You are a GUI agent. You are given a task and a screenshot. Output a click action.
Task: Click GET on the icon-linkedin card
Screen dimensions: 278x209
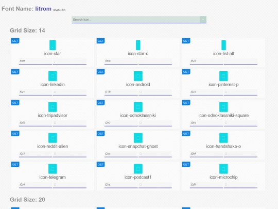15,72
